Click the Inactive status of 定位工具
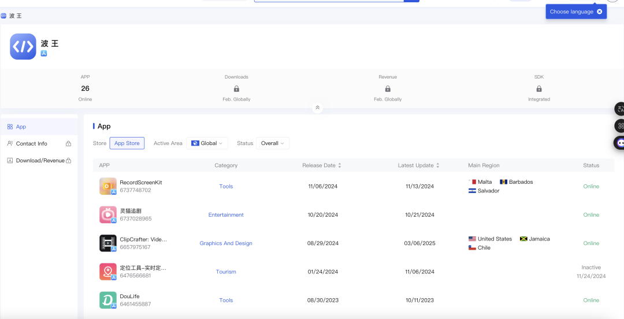The height and width of the screenshot is (319, 624). tap(591, 268)
